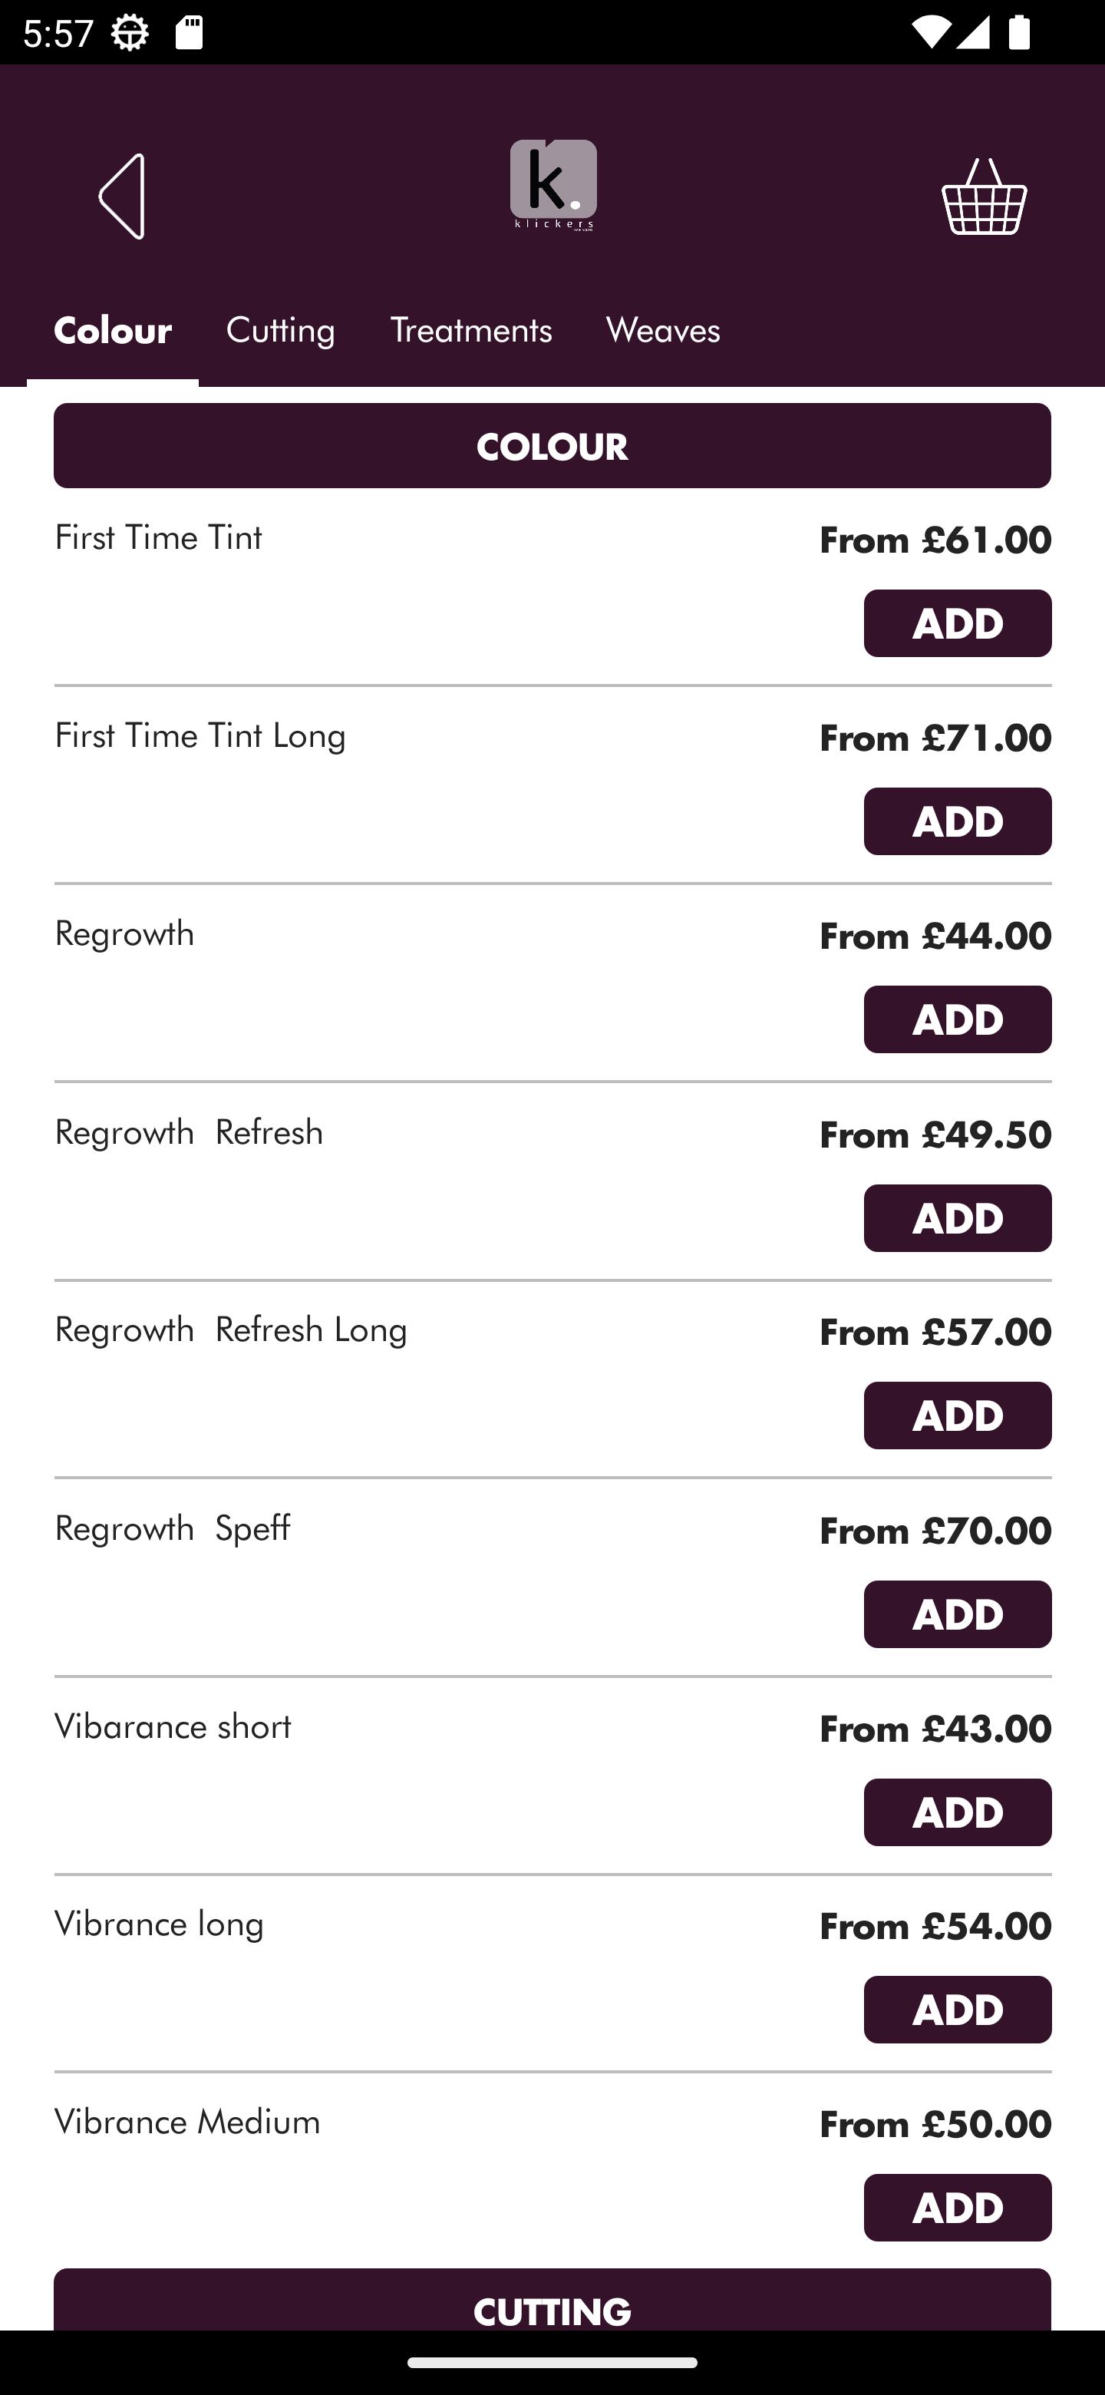Add Regrowth Speff service
Screen dimensions: 1105x2395
point(957,1614)
